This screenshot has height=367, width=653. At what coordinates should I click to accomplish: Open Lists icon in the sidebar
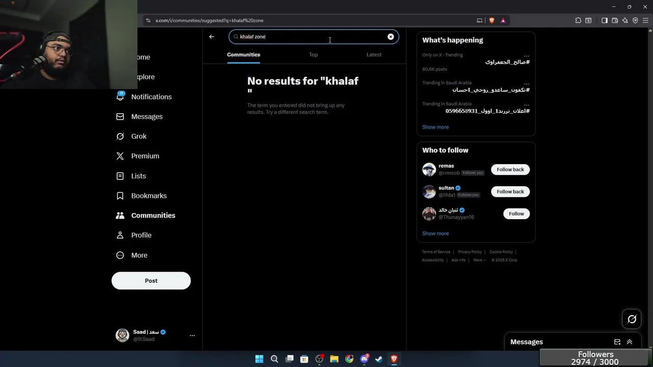pos(120,176)
